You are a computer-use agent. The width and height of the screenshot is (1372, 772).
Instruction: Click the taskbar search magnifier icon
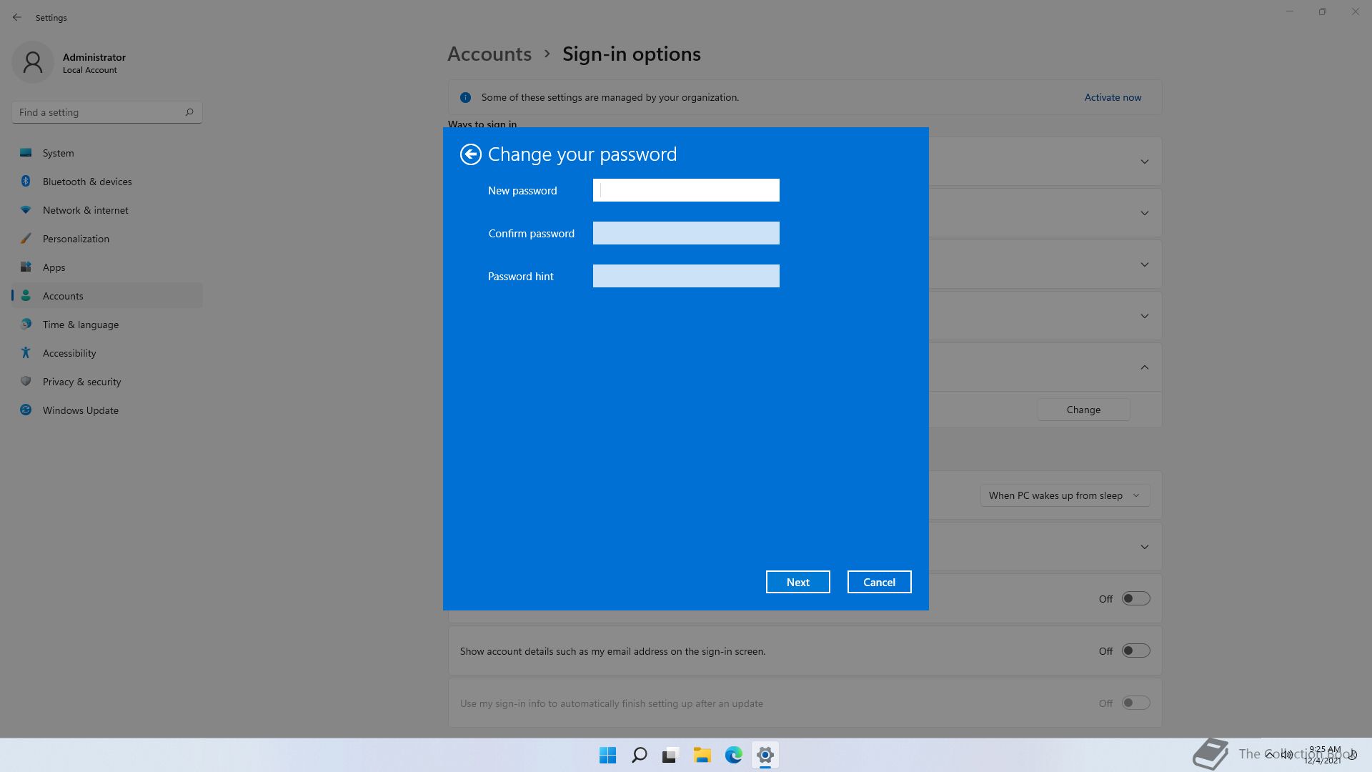click(x=639, y=755)
